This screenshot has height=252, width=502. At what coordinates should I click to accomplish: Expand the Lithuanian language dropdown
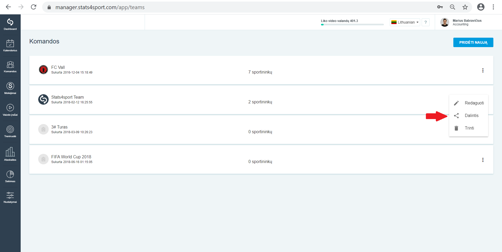pos(405,22)
